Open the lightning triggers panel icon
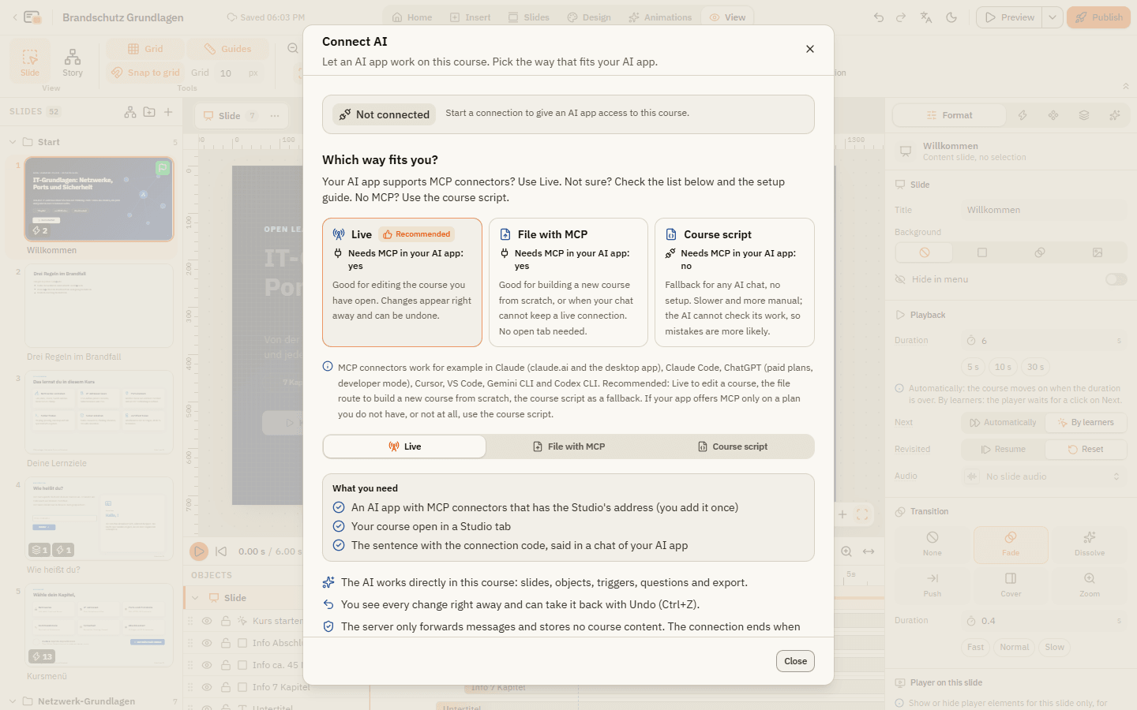The height and width of the screenshot is (710, 1137). 1023,115
